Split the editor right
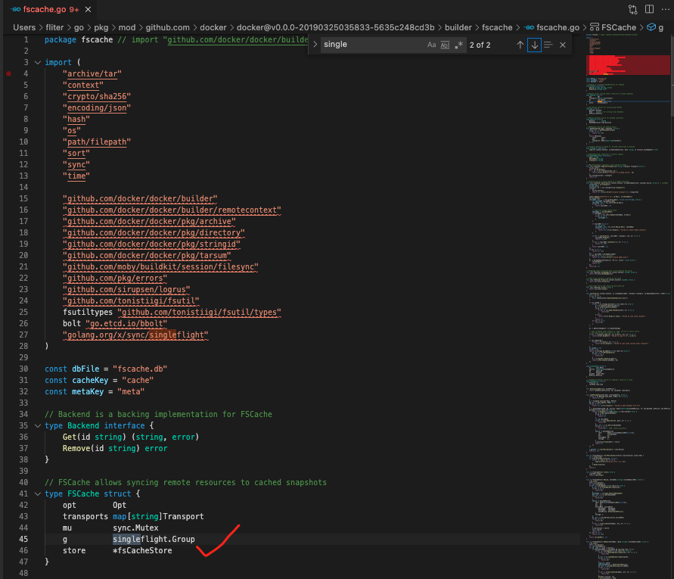 (648, 9)
